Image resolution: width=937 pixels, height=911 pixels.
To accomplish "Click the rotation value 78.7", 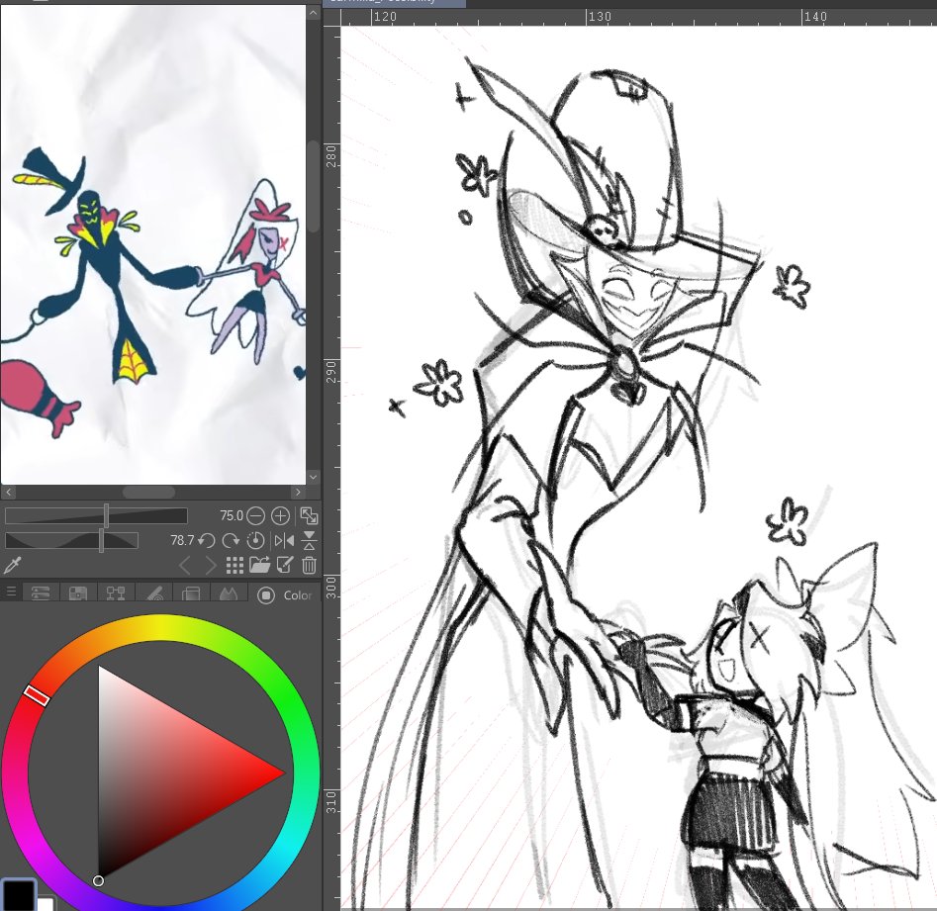I will 182,541.
